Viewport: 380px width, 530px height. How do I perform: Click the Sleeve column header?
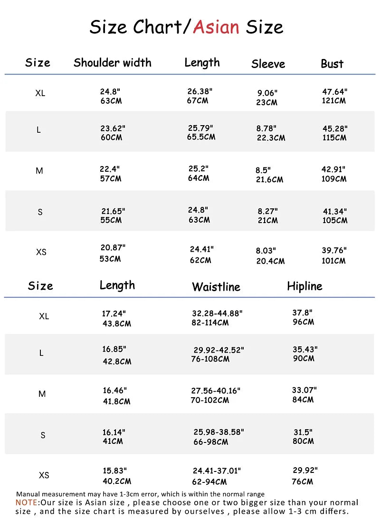tap(268, 64)
